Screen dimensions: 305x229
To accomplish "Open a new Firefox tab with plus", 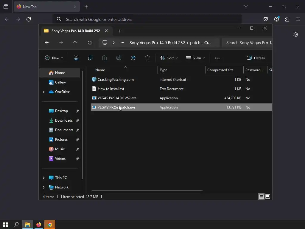I will pyautogui.click(x=86, y=7).
